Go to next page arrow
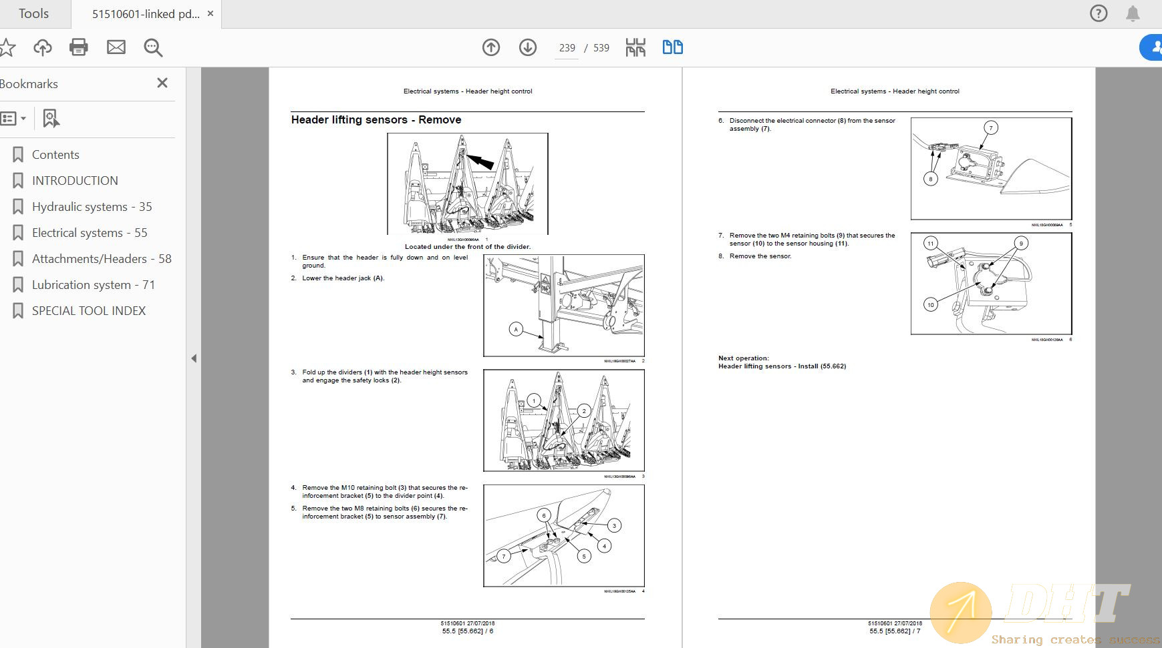The image size is (1162, 648). pyautogui.click(x=528, y=47)
